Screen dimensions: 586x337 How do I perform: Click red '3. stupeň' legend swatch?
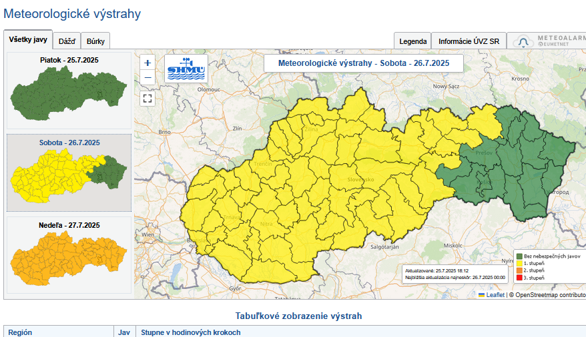point(519,278)
